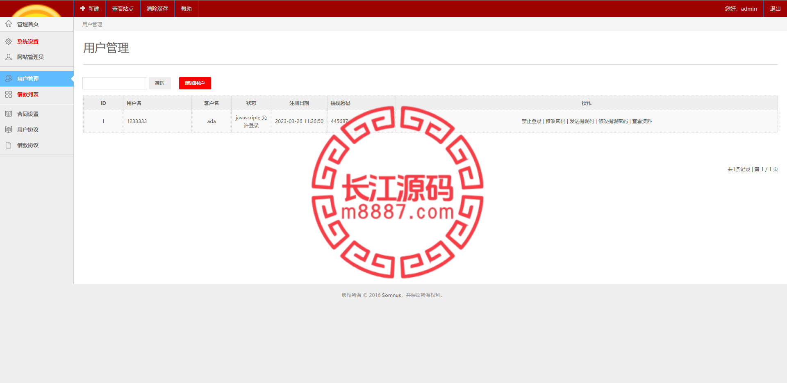This screenshot has width=787, height=383.
Task: Click 退出 to log out
Action: 775,9
